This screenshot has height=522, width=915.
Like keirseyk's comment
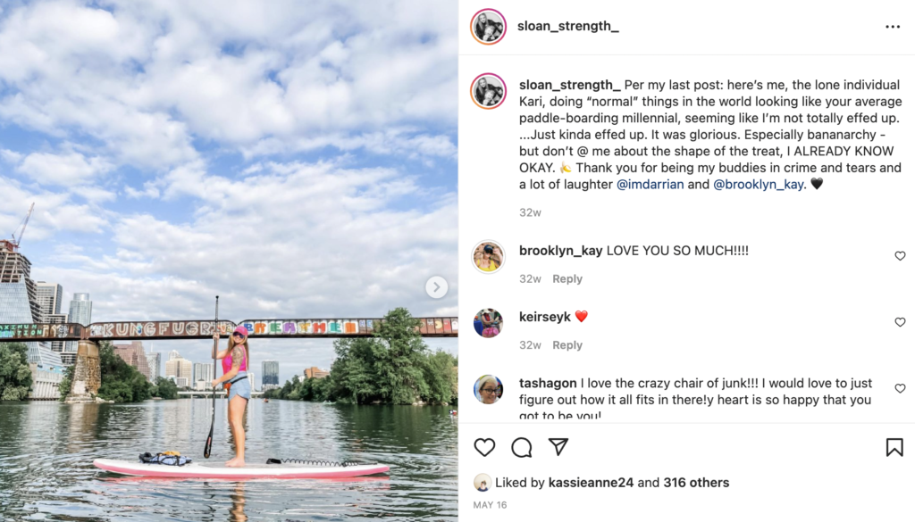(900, 322)
